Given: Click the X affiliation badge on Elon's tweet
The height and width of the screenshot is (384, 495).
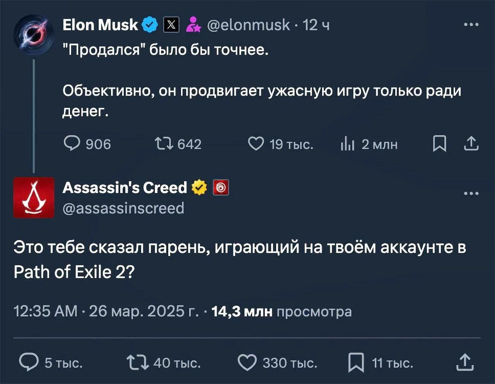Looking at the screenshot, I should (170, 24).
